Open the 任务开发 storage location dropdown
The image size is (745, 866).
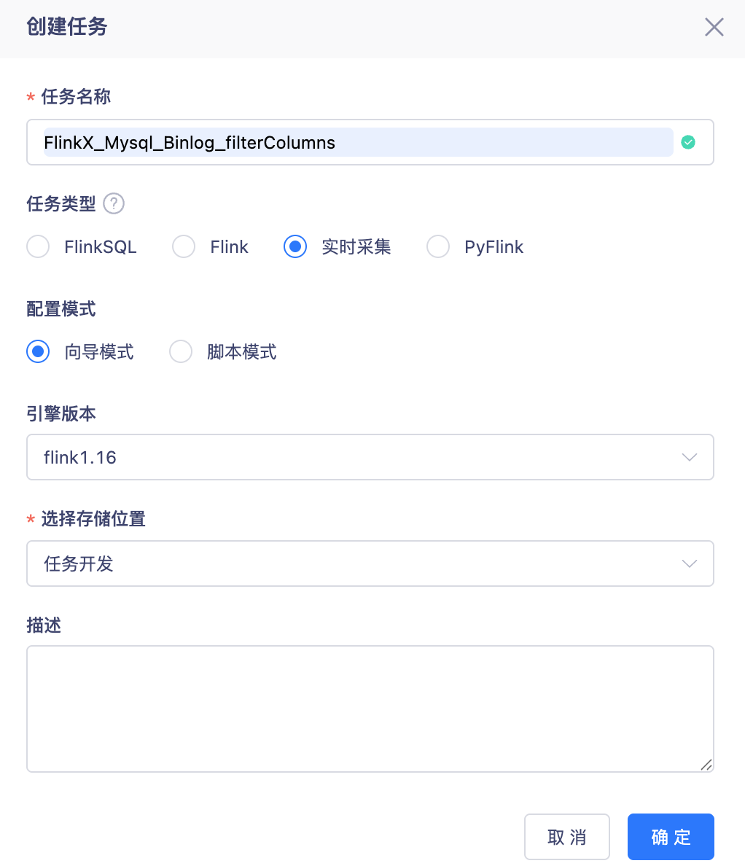pyautogui.click(x=370, y=564)
